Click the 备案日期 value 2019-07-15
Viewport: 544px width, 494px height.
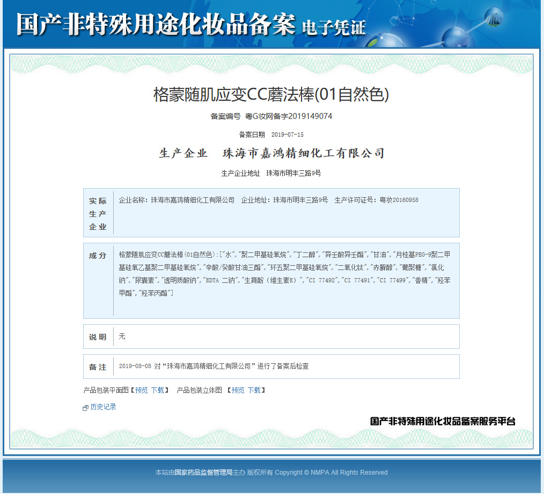point(287,134)
